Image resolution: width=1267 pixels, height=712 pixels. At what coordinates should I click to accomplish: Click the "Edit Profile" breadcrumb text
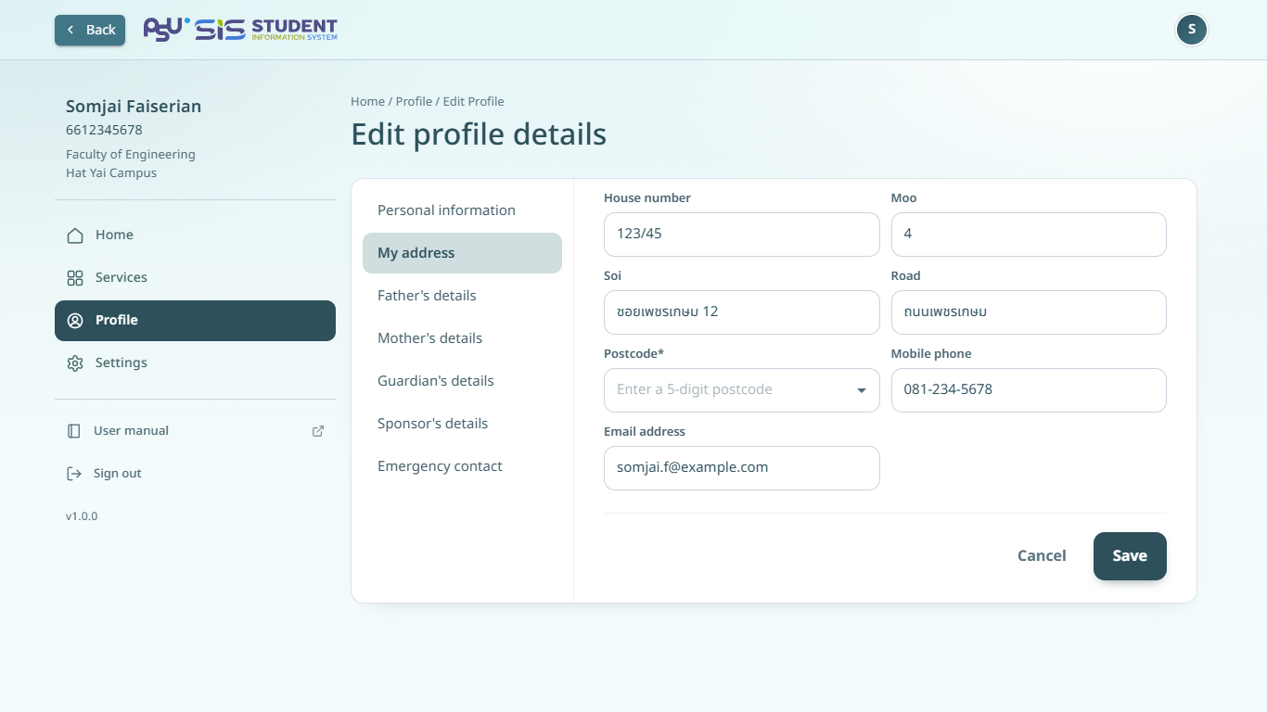473,101
